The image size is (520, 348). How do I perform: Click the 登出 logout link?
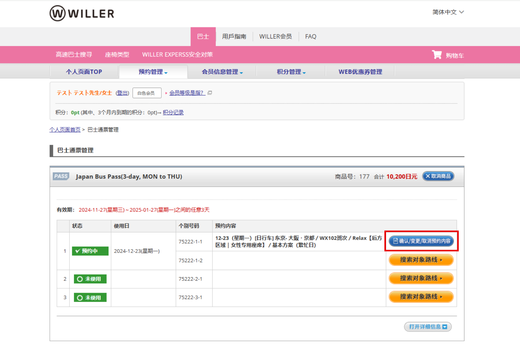123,93
